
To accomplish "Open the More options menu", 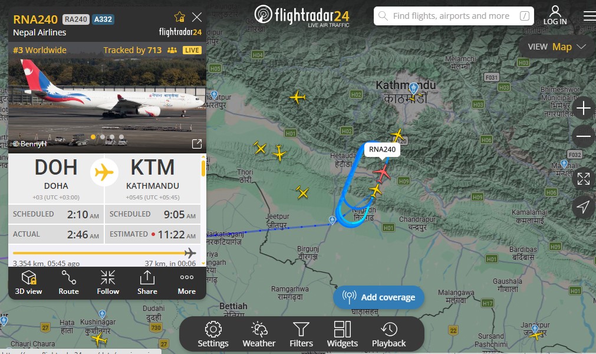I will pos(187,283).
